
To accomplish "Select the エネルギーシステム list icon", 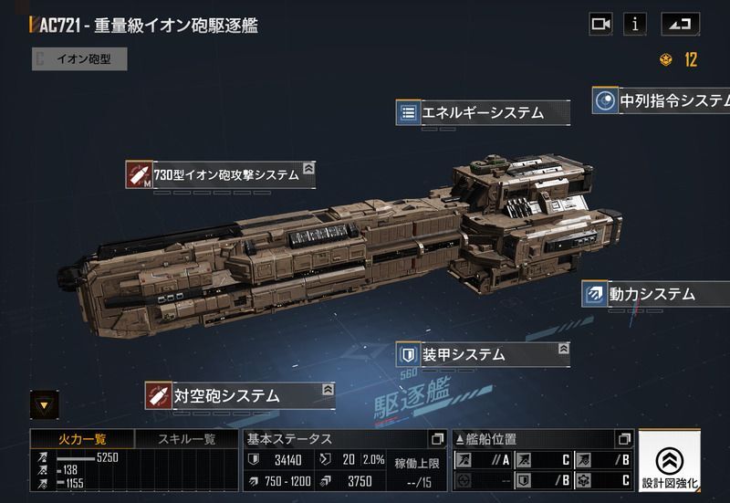I will 408,112.
